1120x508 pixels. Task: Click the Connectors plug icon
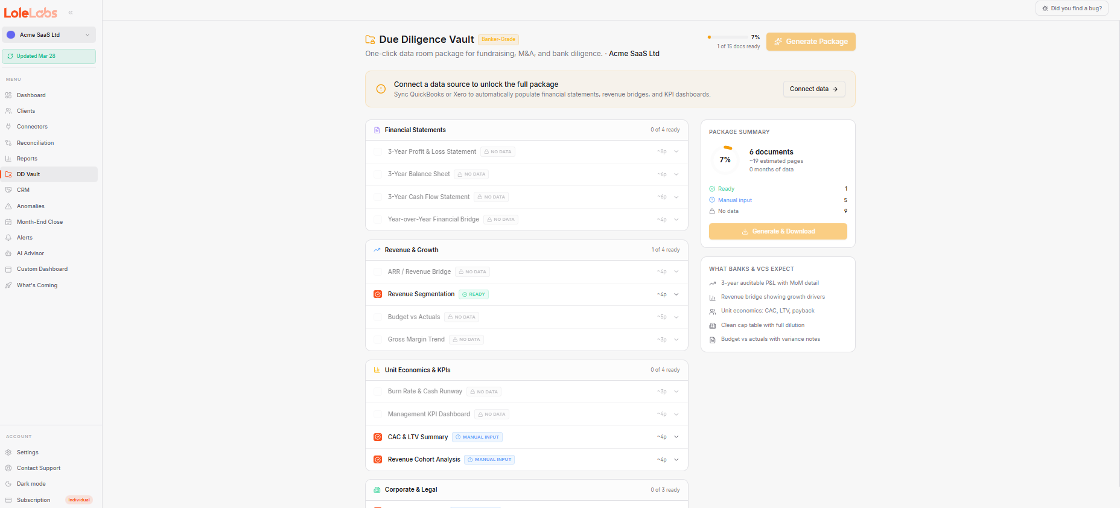coord(8,127)
